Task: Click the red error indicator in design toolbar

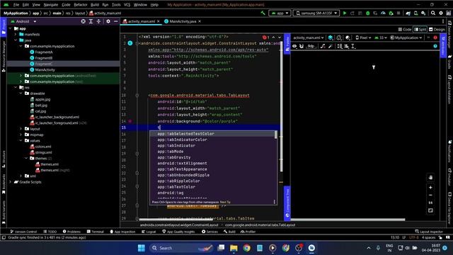Action: coord(435,38)
